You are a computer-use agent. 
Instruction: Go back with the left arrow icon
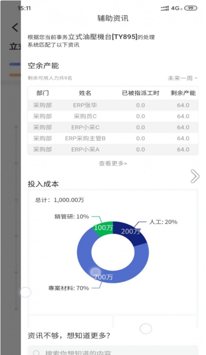coord(15,28)
